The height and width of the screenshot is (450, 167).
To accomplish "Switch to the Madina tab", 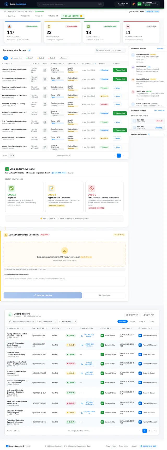I will 53,16.
